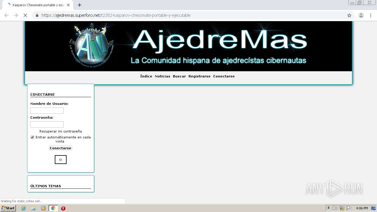
Task: Open the Windows Start menu
Action: 8,208
